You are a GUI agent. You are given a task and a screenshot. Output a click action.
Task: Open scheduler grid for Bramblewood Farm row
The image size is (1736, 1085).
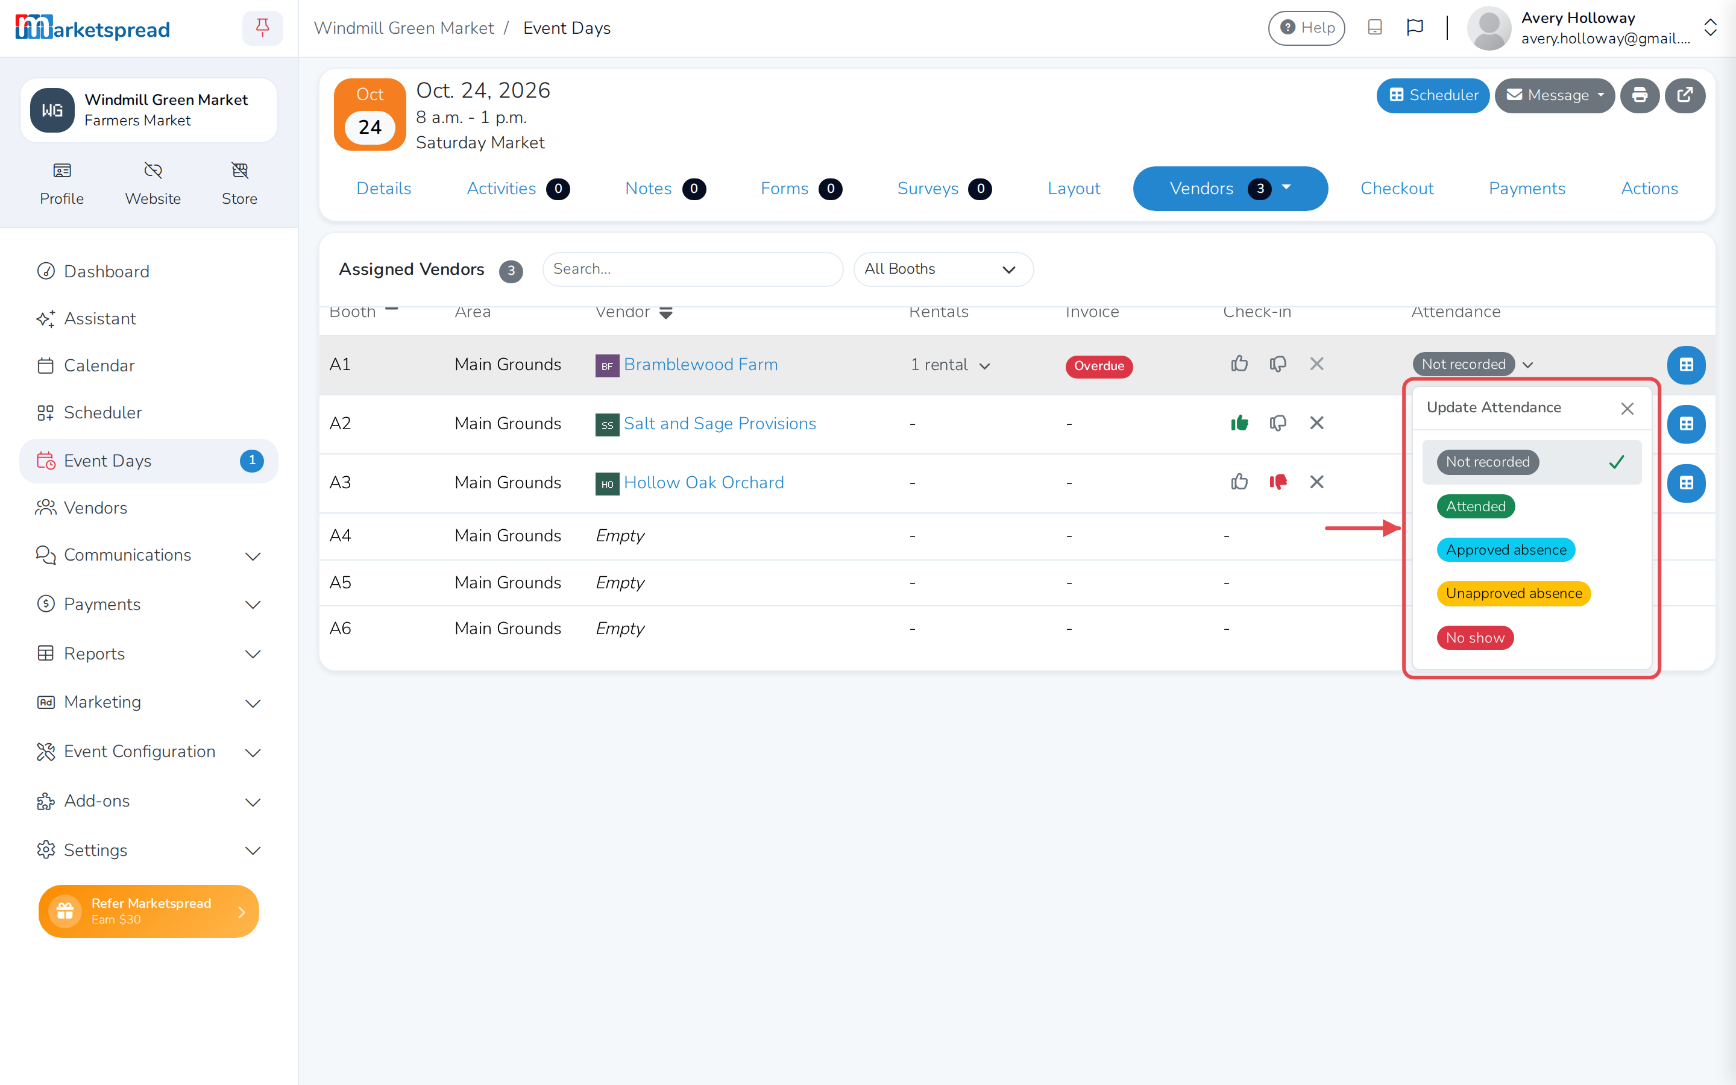(x=1687, y=365)
